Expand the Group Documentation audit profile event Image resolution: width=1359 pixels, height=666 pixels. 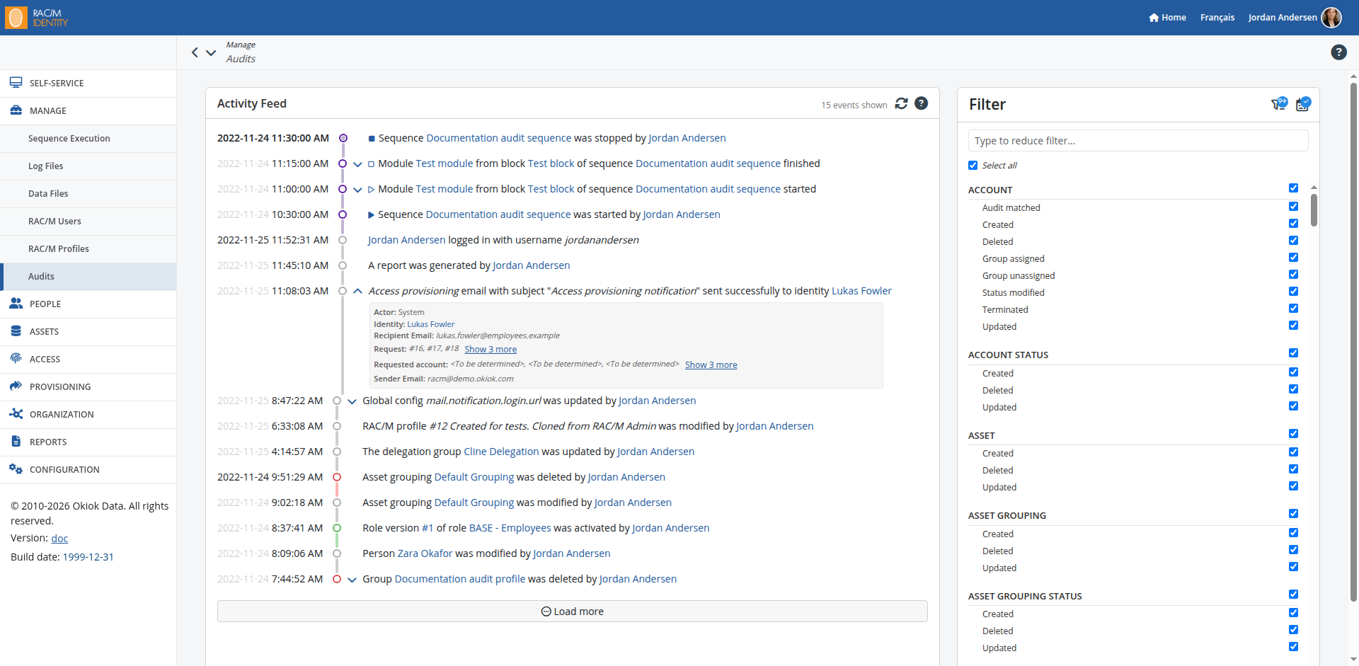point(352,580)
